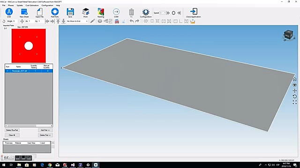Click the Close Application icon
Viewport: 300px width, 168px height.
(x=194, y=12)
